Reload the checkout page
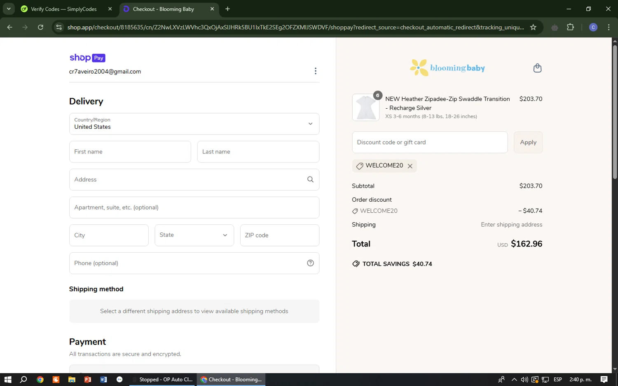The height and width of the screenshot is (386, 618). pyautogui.click(x=40, y=27)
